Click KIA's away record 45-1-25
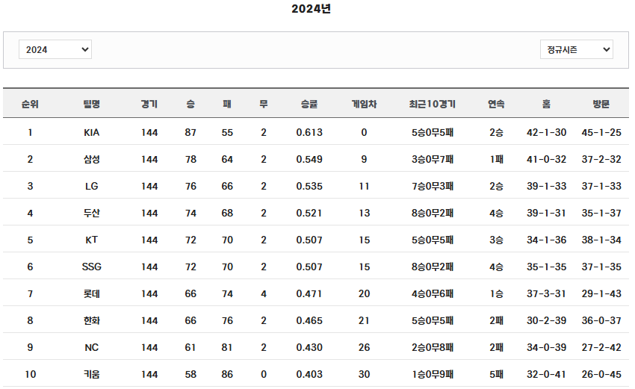635x389 pixels. [601, 132]
